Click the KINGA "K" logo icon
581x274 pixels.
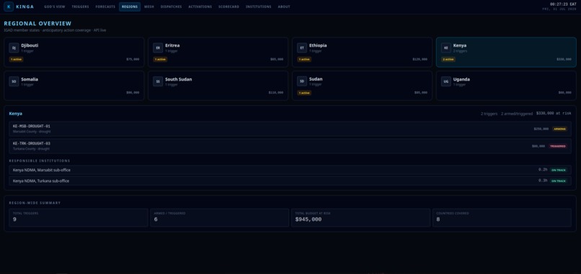[9, 6]
